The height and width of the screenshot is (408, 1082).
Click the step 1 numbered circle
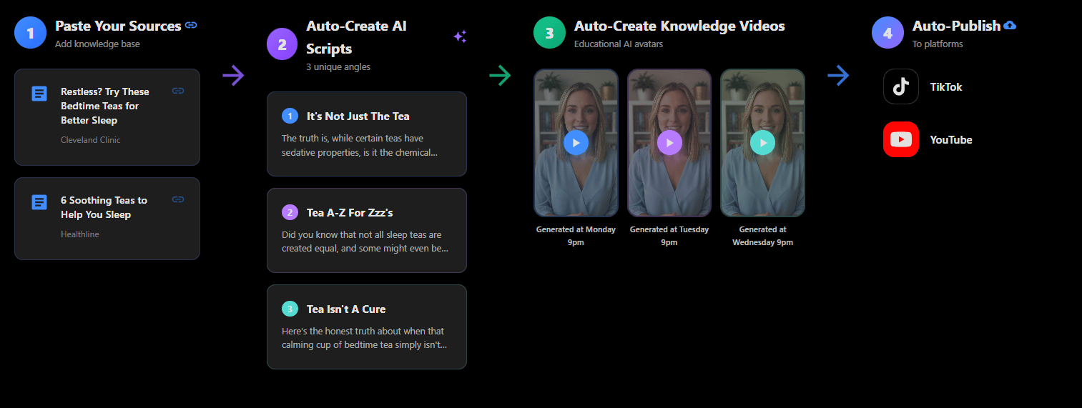(x=30, y=32)
